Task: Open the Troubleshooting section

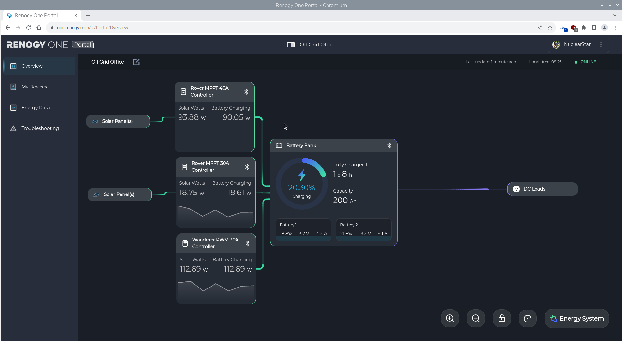Action: [40, 128]
